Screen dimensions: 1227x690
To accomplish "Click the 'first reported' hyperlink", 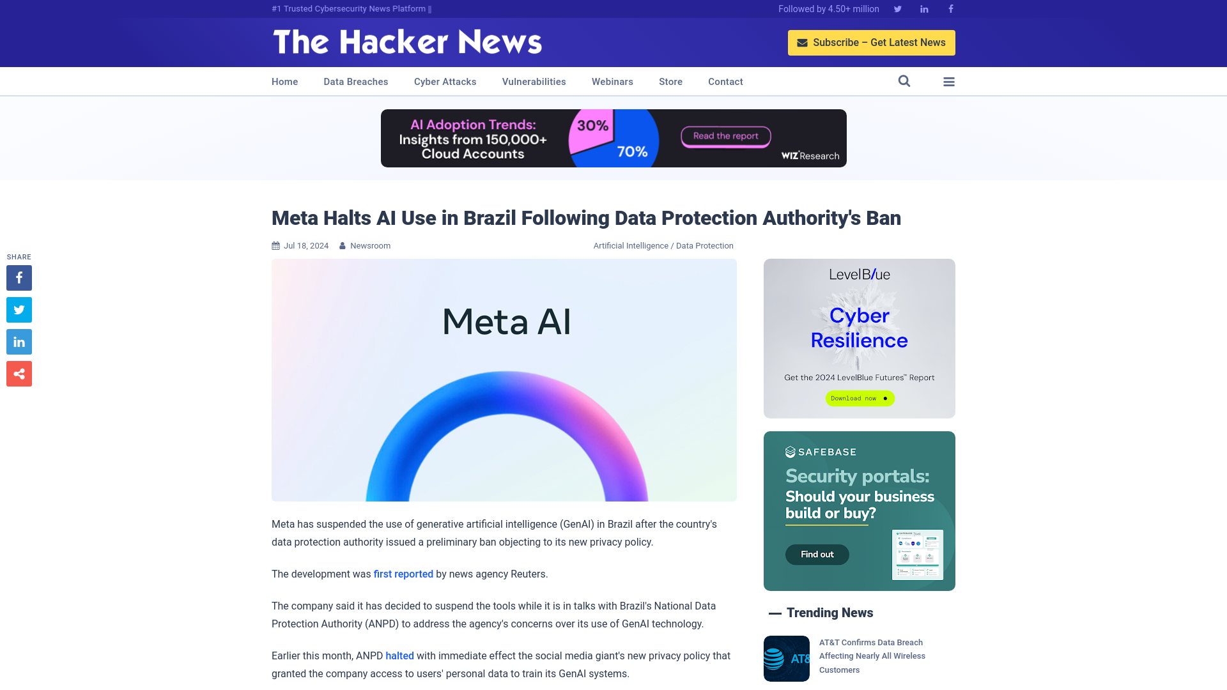I will (x=403, y=574).
